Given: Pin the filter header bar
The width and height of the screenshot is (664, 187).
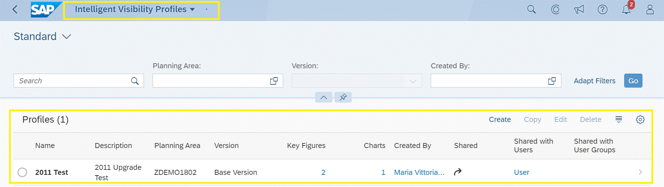Looking at the screenshot, I should click(x=343, y=97).
